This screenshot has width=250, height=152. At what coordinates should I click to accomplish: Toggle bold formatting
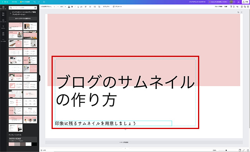tap(72, 7)
